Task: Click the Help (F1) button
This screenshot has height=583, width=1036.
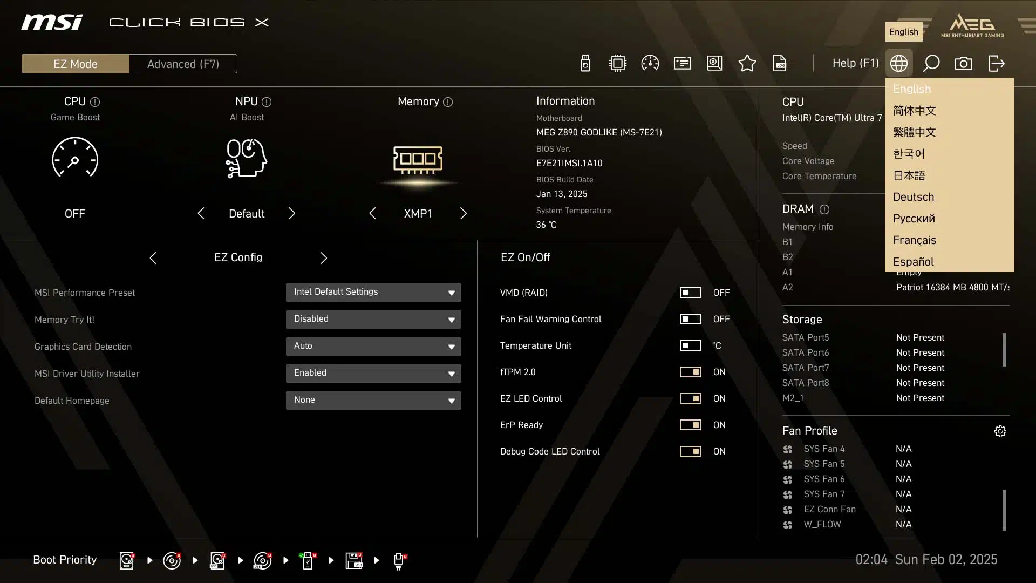Action: pos(855,63)
